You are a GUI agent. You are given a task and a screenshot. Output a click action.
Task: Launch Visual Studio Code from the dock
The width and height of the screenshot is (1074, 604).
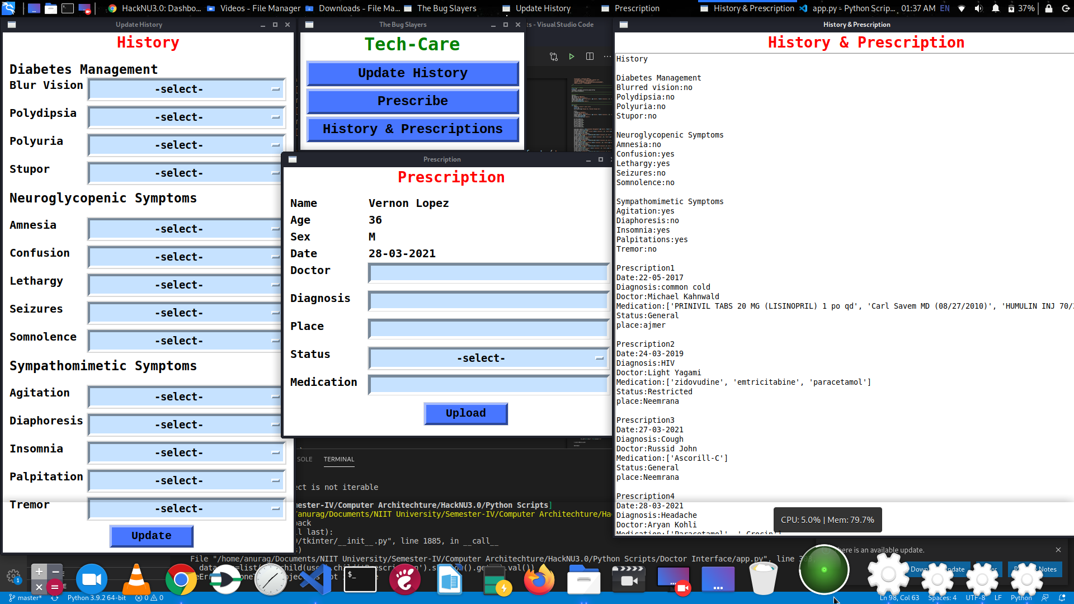click(315, 580)
